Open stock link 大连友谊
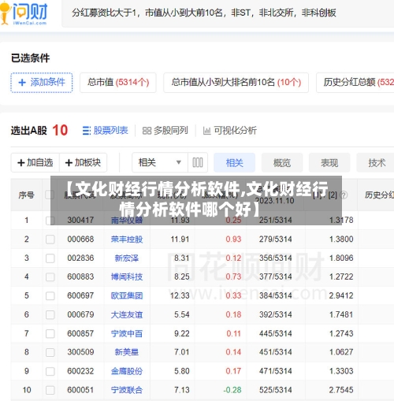 127,314
